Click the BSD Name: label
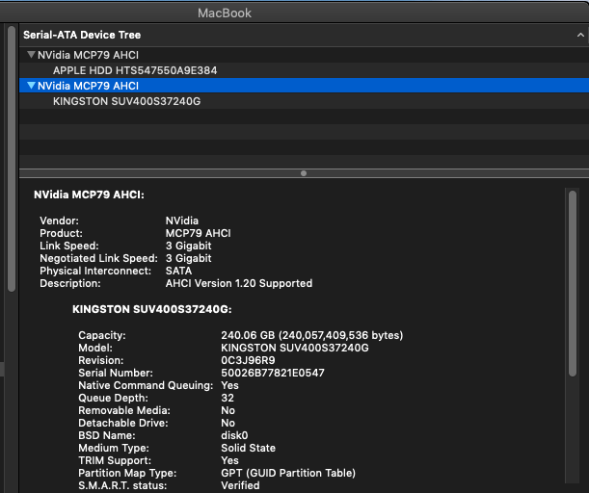The width and height of the screenshot is (589, 493). pos(107,435)
